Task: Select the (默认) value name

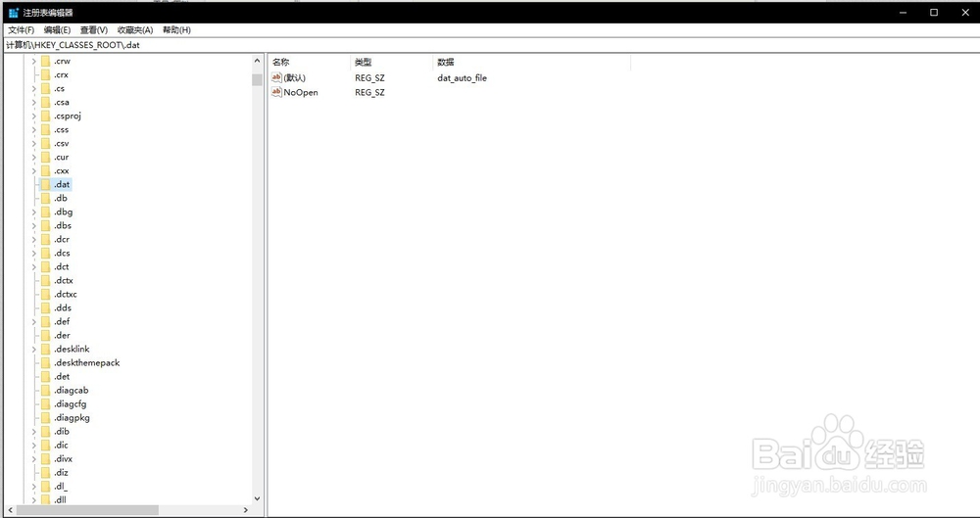Action: click(294, 78)
